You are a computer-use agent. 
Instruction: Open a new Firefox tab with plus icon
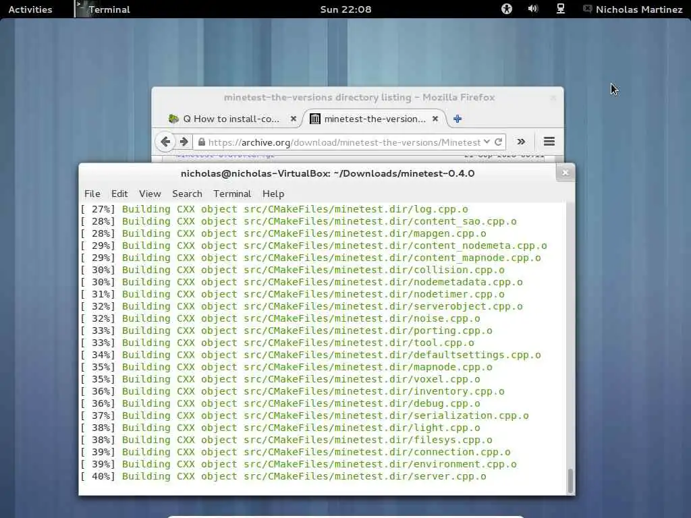[458, 119]
